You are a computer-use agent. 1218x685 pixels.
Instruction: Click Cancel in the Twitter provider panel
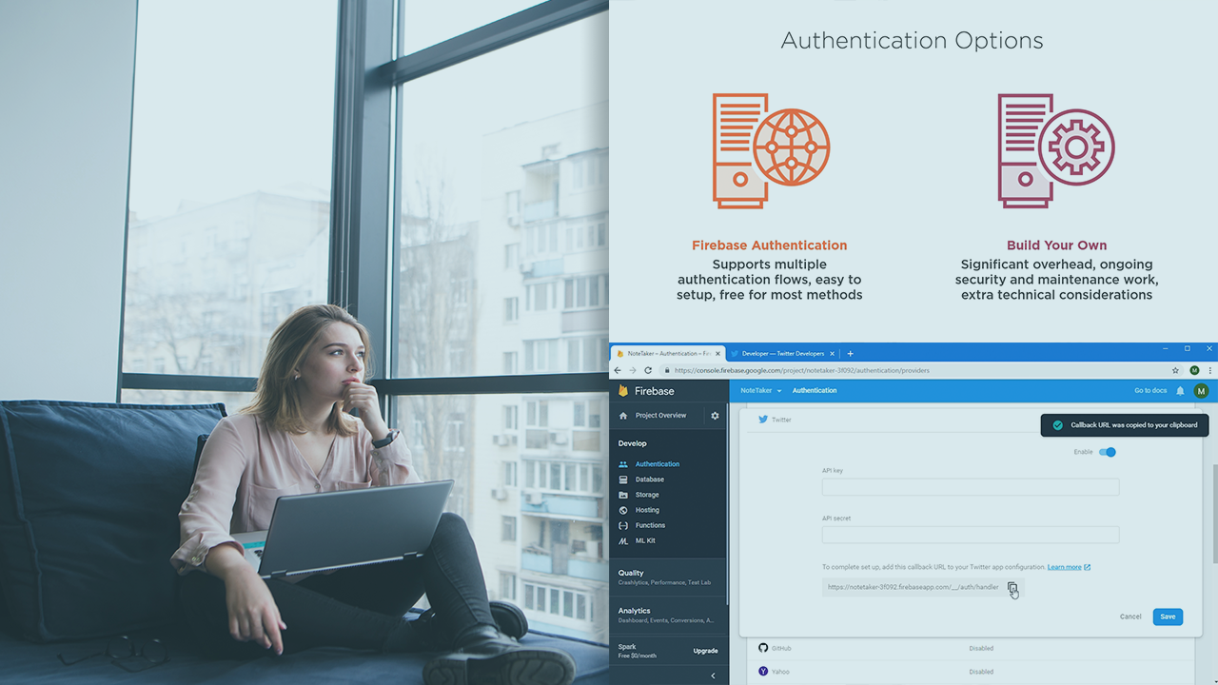(x=1130, y=616)
